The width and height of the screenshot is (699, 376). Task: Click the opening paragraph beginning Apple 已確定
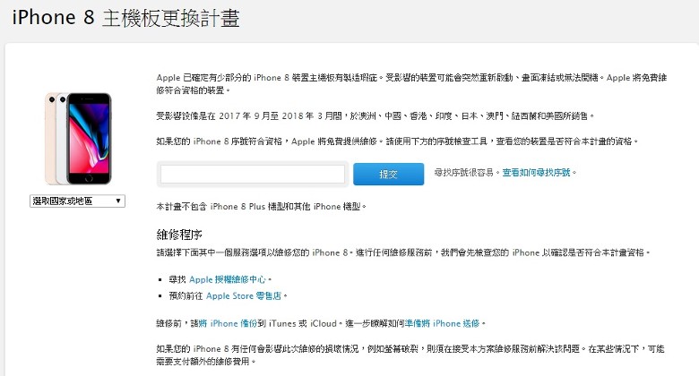click(411, 84)
